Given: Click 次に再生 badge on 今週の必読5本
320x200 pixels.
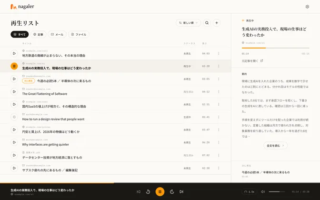Looking at the screenshot, I should (x=29, y=81).
